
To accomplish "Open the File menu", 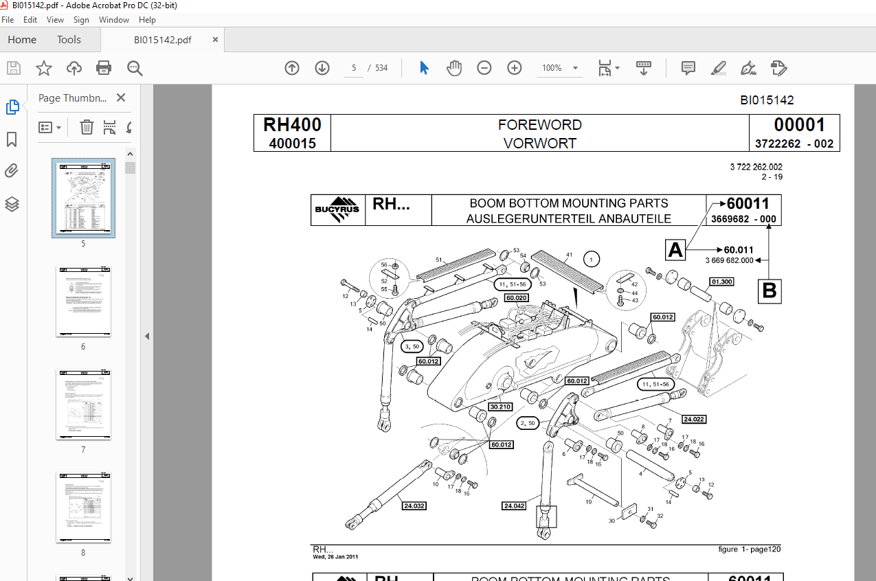I will pos(8,20).
